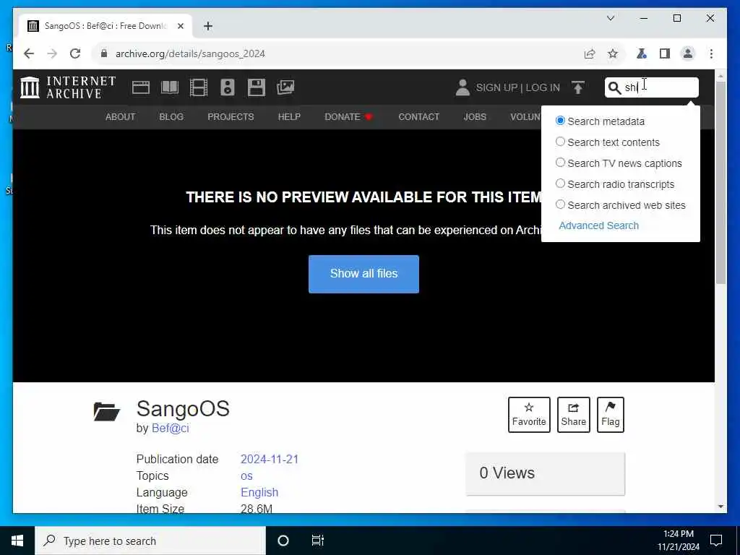Viewport: 740px width, 555px height.
Task: Click the 0 Views statistic box
Action: pos(545,473)
